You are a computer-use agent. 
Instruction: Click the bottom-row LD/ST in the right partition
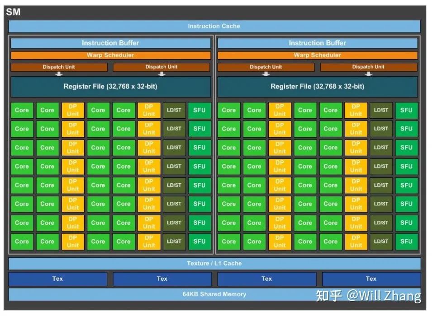click(381, 242)
